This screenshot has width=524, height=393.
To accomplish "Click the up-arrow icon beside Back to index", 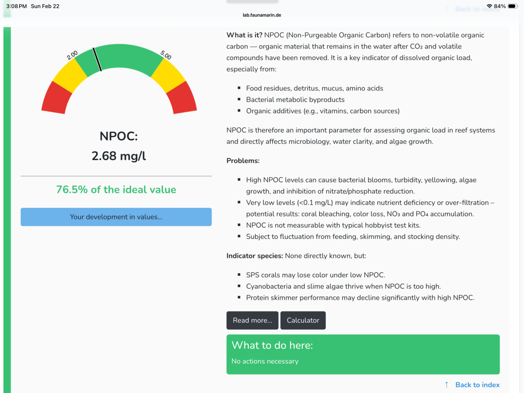I will [446, 385].
